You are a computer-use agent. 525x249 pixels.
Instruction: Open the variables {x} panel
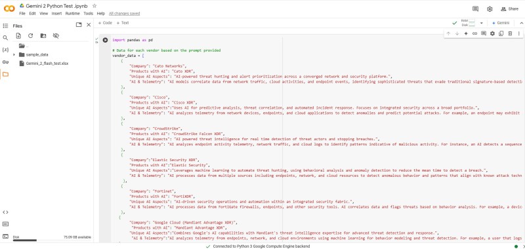[x=5, y=50]
